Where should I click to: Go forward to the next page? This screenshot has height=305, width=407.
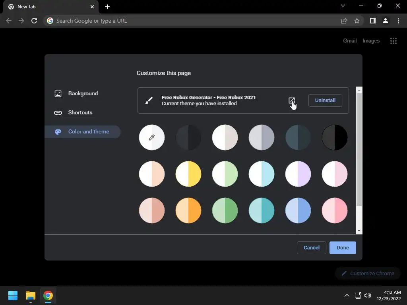[21, 21]
